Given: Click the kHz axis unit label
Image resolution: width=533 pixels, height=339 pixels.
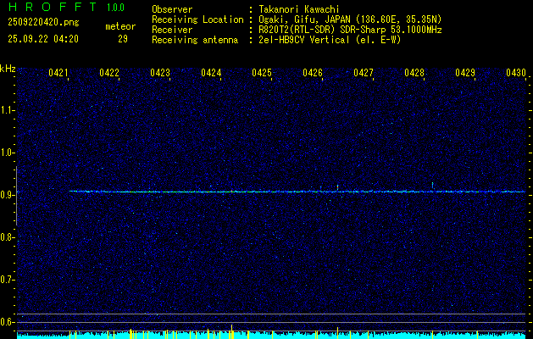Looking at the screenshot, I should [x=8, y=69].
